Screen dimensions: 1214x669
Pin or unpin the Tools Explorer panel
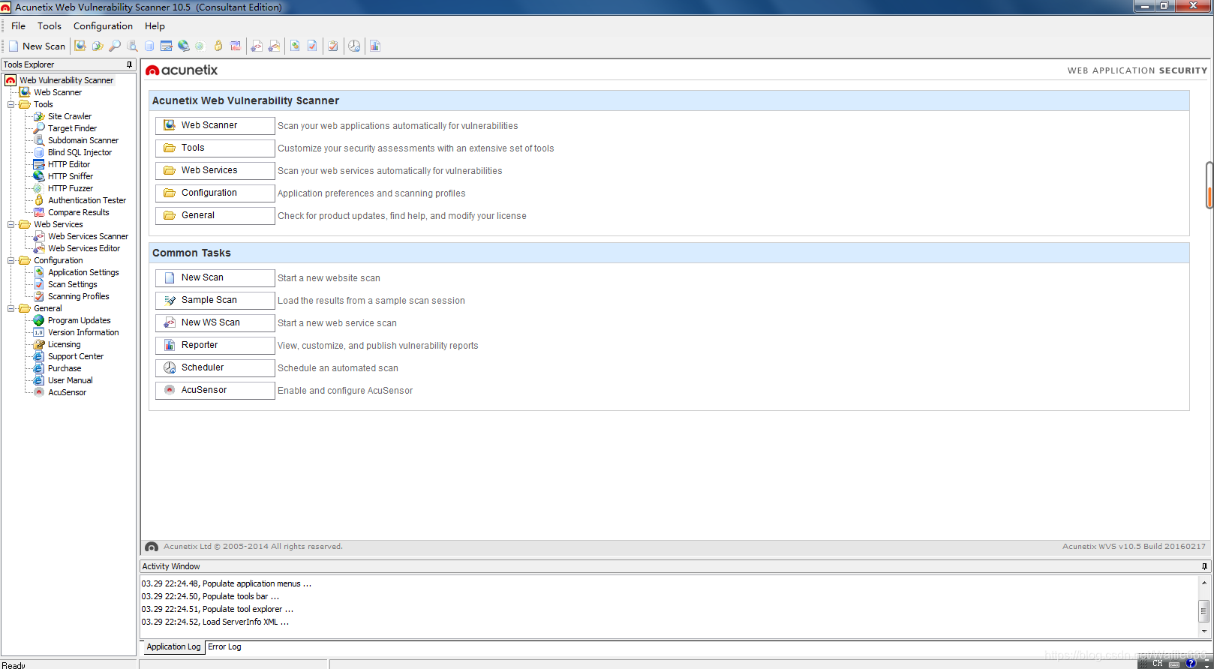[x=129, y=64]
